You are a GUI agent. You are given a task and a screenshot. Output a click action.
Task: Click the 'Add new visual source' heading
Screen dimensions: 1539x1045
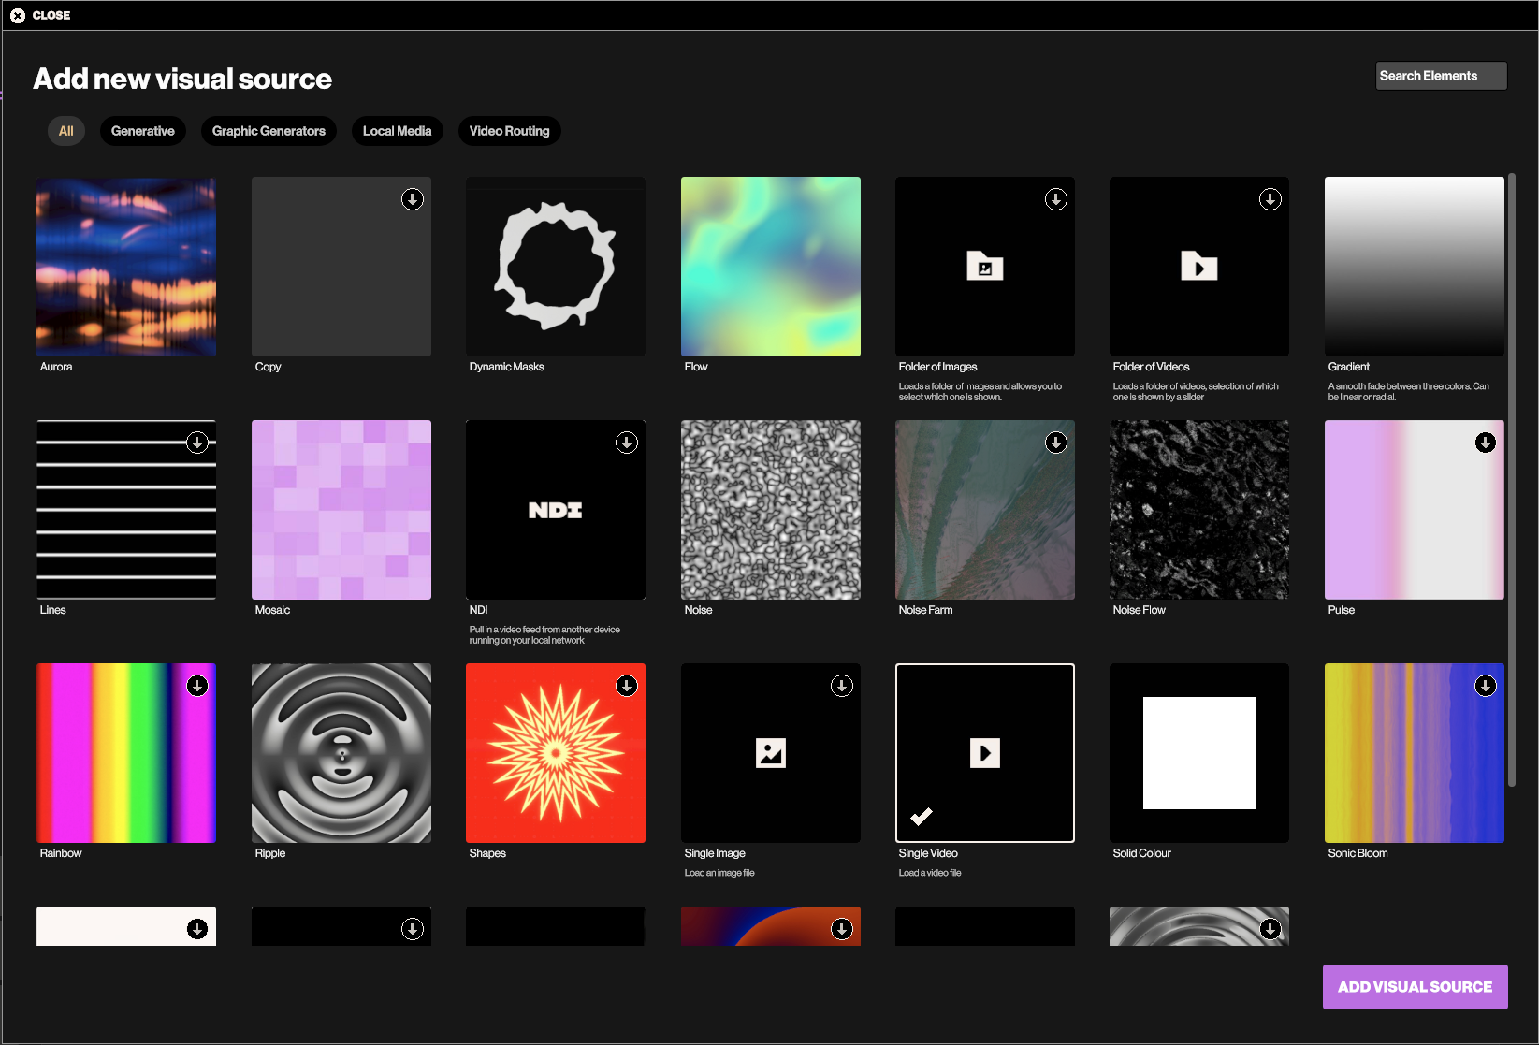[182, 79]
